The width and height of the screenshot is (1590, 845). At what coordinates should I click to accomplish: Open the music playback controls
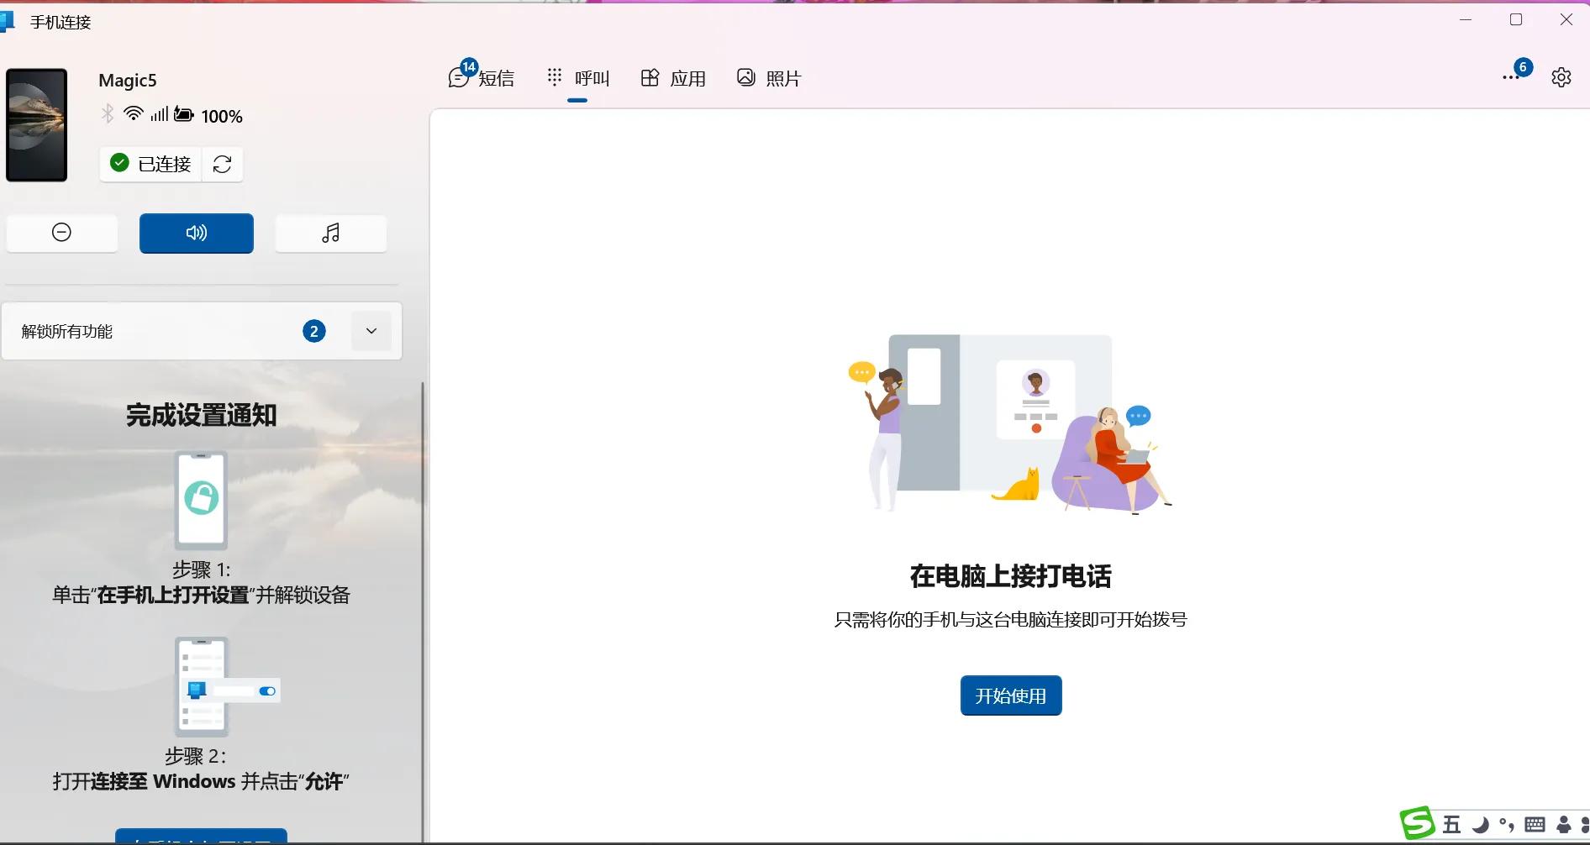click(330, 233)
